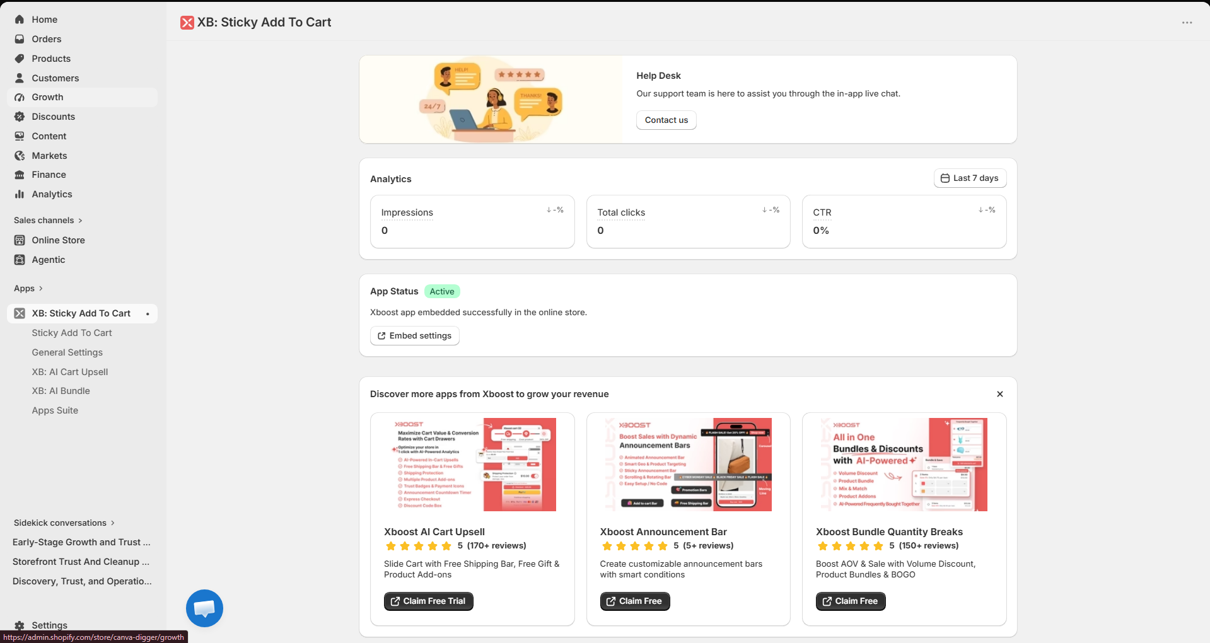Open Sticky Add To Cart submenu item

(x=72, y=333)
